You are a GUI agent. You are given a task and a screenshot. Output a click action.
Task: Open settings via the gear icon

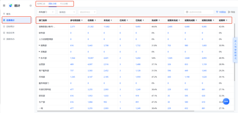tap(31, 6)
